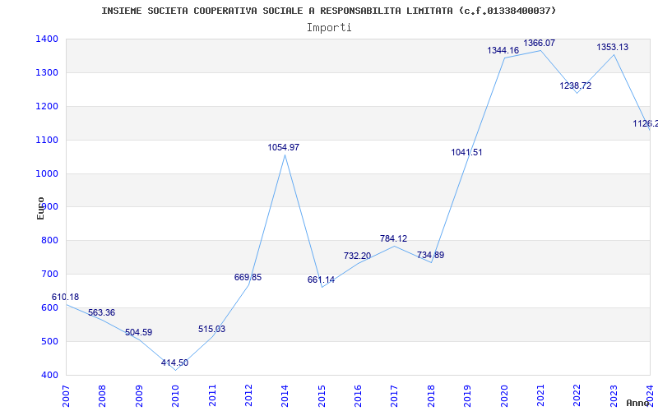658x411 pixels.
Task: Click the data label 784.12
Action: pyautogui.click(x=394, y=238)
